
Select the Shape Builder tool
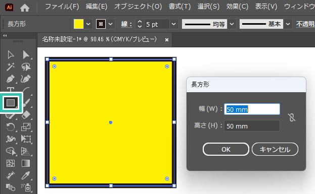coord(11,151)
